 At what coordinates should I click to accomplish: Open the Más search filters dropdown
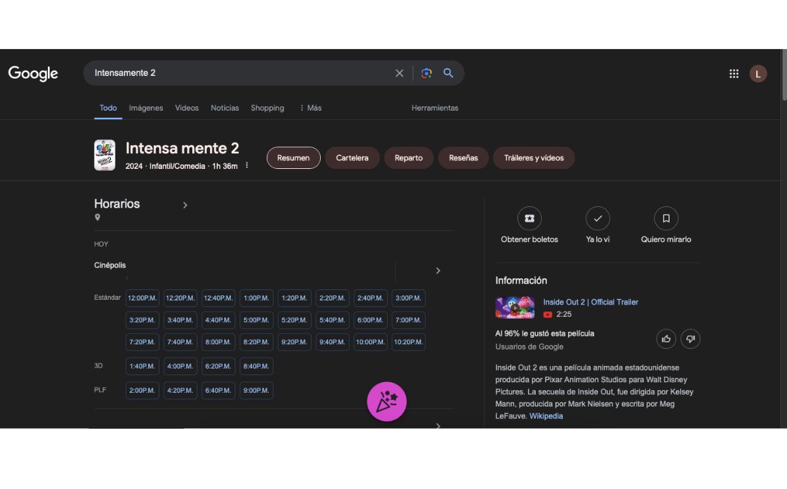coord(310,108)
